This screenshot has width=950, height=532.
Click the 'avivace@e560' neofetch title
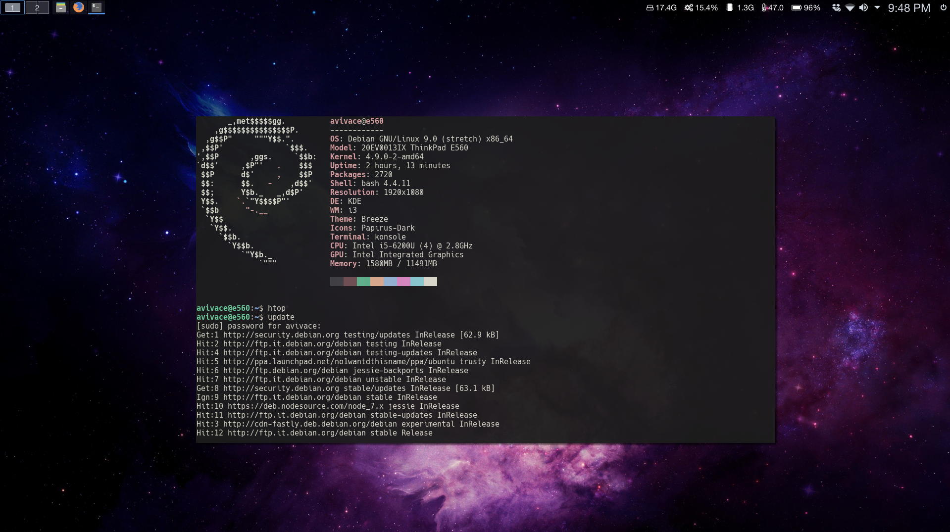(x=357, y=121)
